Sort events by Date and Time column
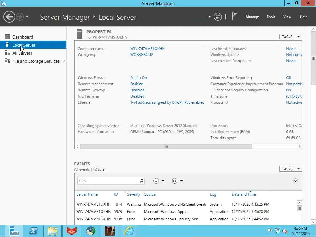The image size is (316, 237). [x=244, y=194]
